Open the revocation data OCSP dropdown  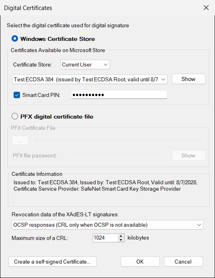107,225
